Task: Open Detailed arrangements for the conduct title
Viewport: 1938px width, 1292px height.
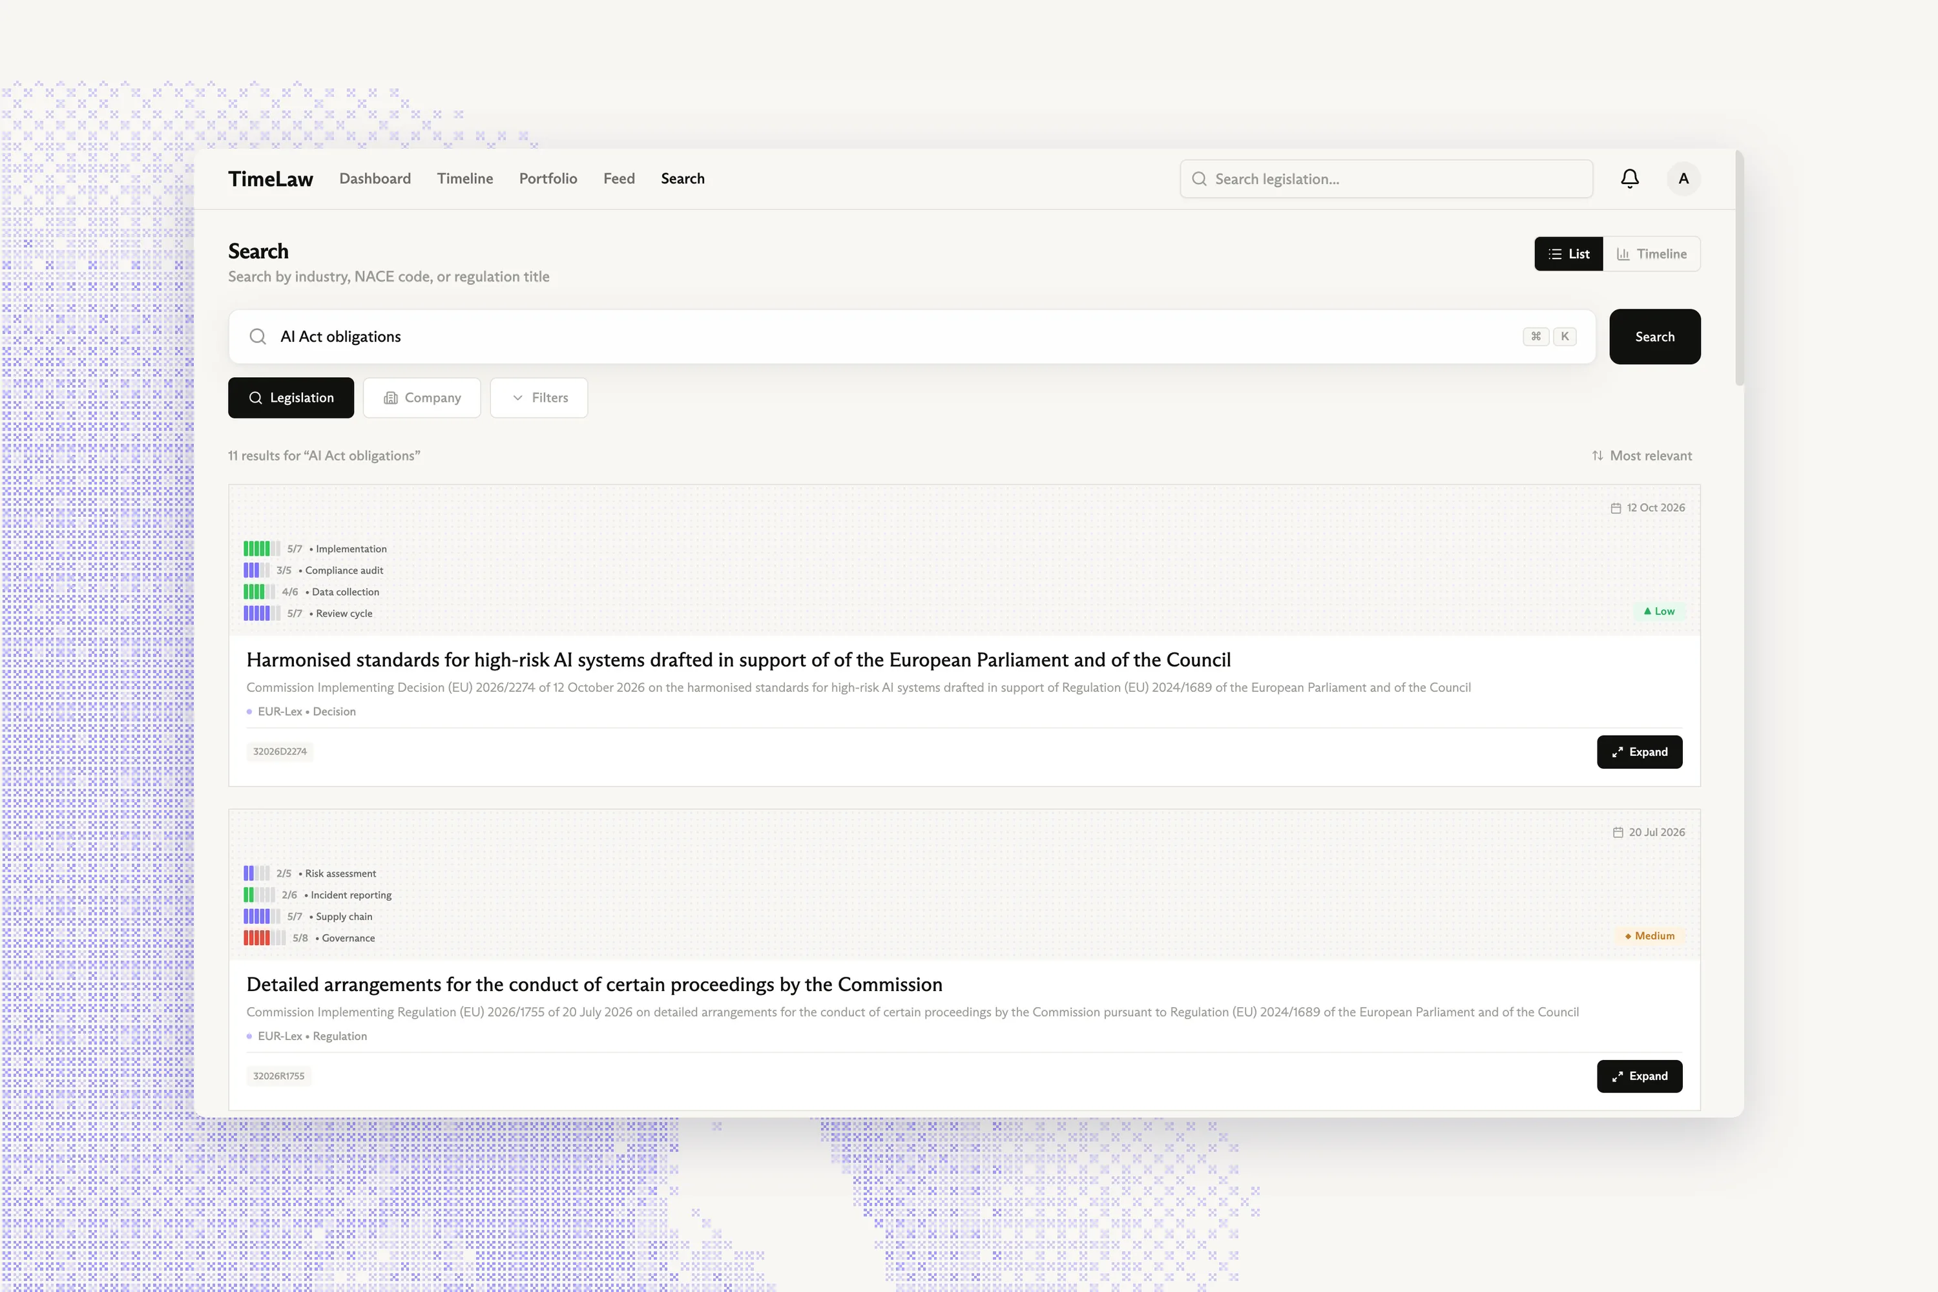Action: click(594, 985)
